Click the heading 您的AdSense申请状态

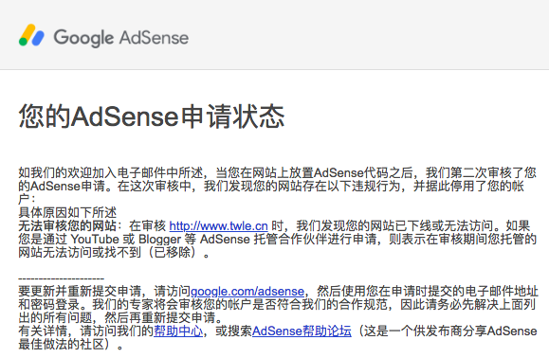click(152, 116)
